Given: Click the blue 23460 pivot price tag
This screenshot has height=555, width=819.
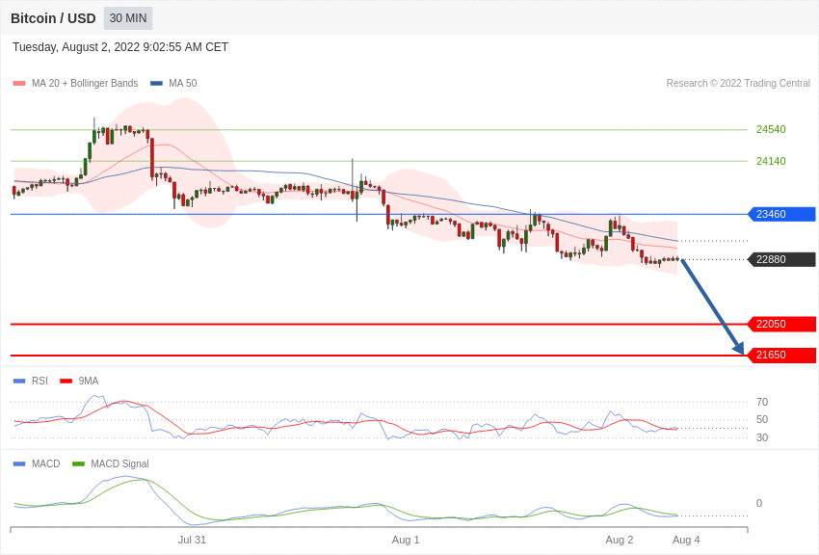Looking at the screenshot, I should [x=782, y=214].
